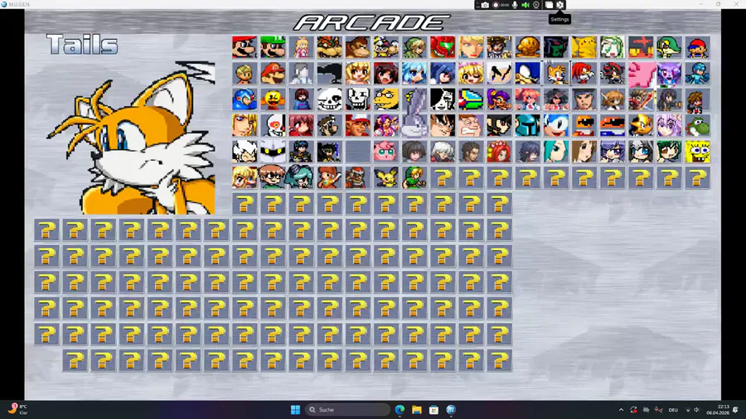Choose Shovel Knight teal helmet portrait
Image resolution: width=746 pixels, height=419 pixels.
tap(528, 125)
